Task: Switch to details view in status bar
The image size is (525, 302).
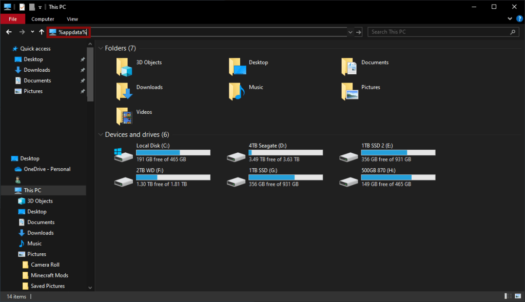Action: coord(508,296)
